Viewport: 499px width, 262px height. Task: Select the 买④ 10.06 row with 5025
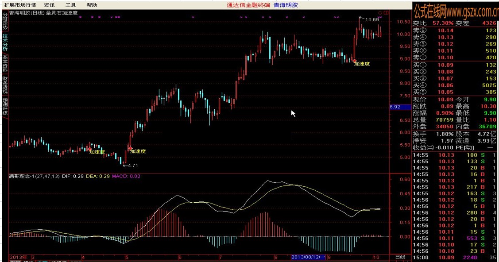click(x=454, y=85)
